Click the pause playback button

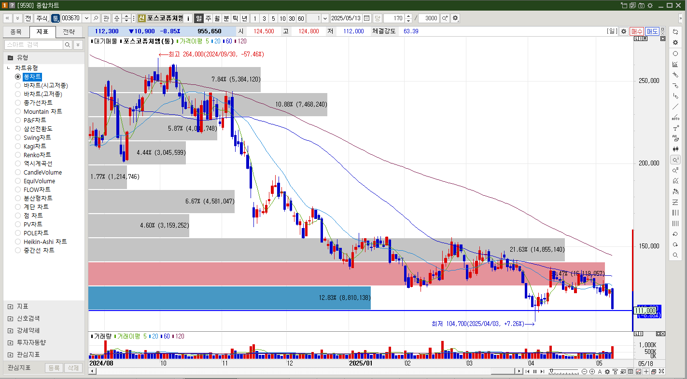(535, 371)
